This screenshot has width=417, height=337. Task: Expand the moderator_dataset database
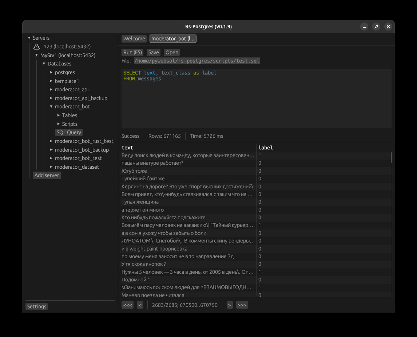click(51, 167)
